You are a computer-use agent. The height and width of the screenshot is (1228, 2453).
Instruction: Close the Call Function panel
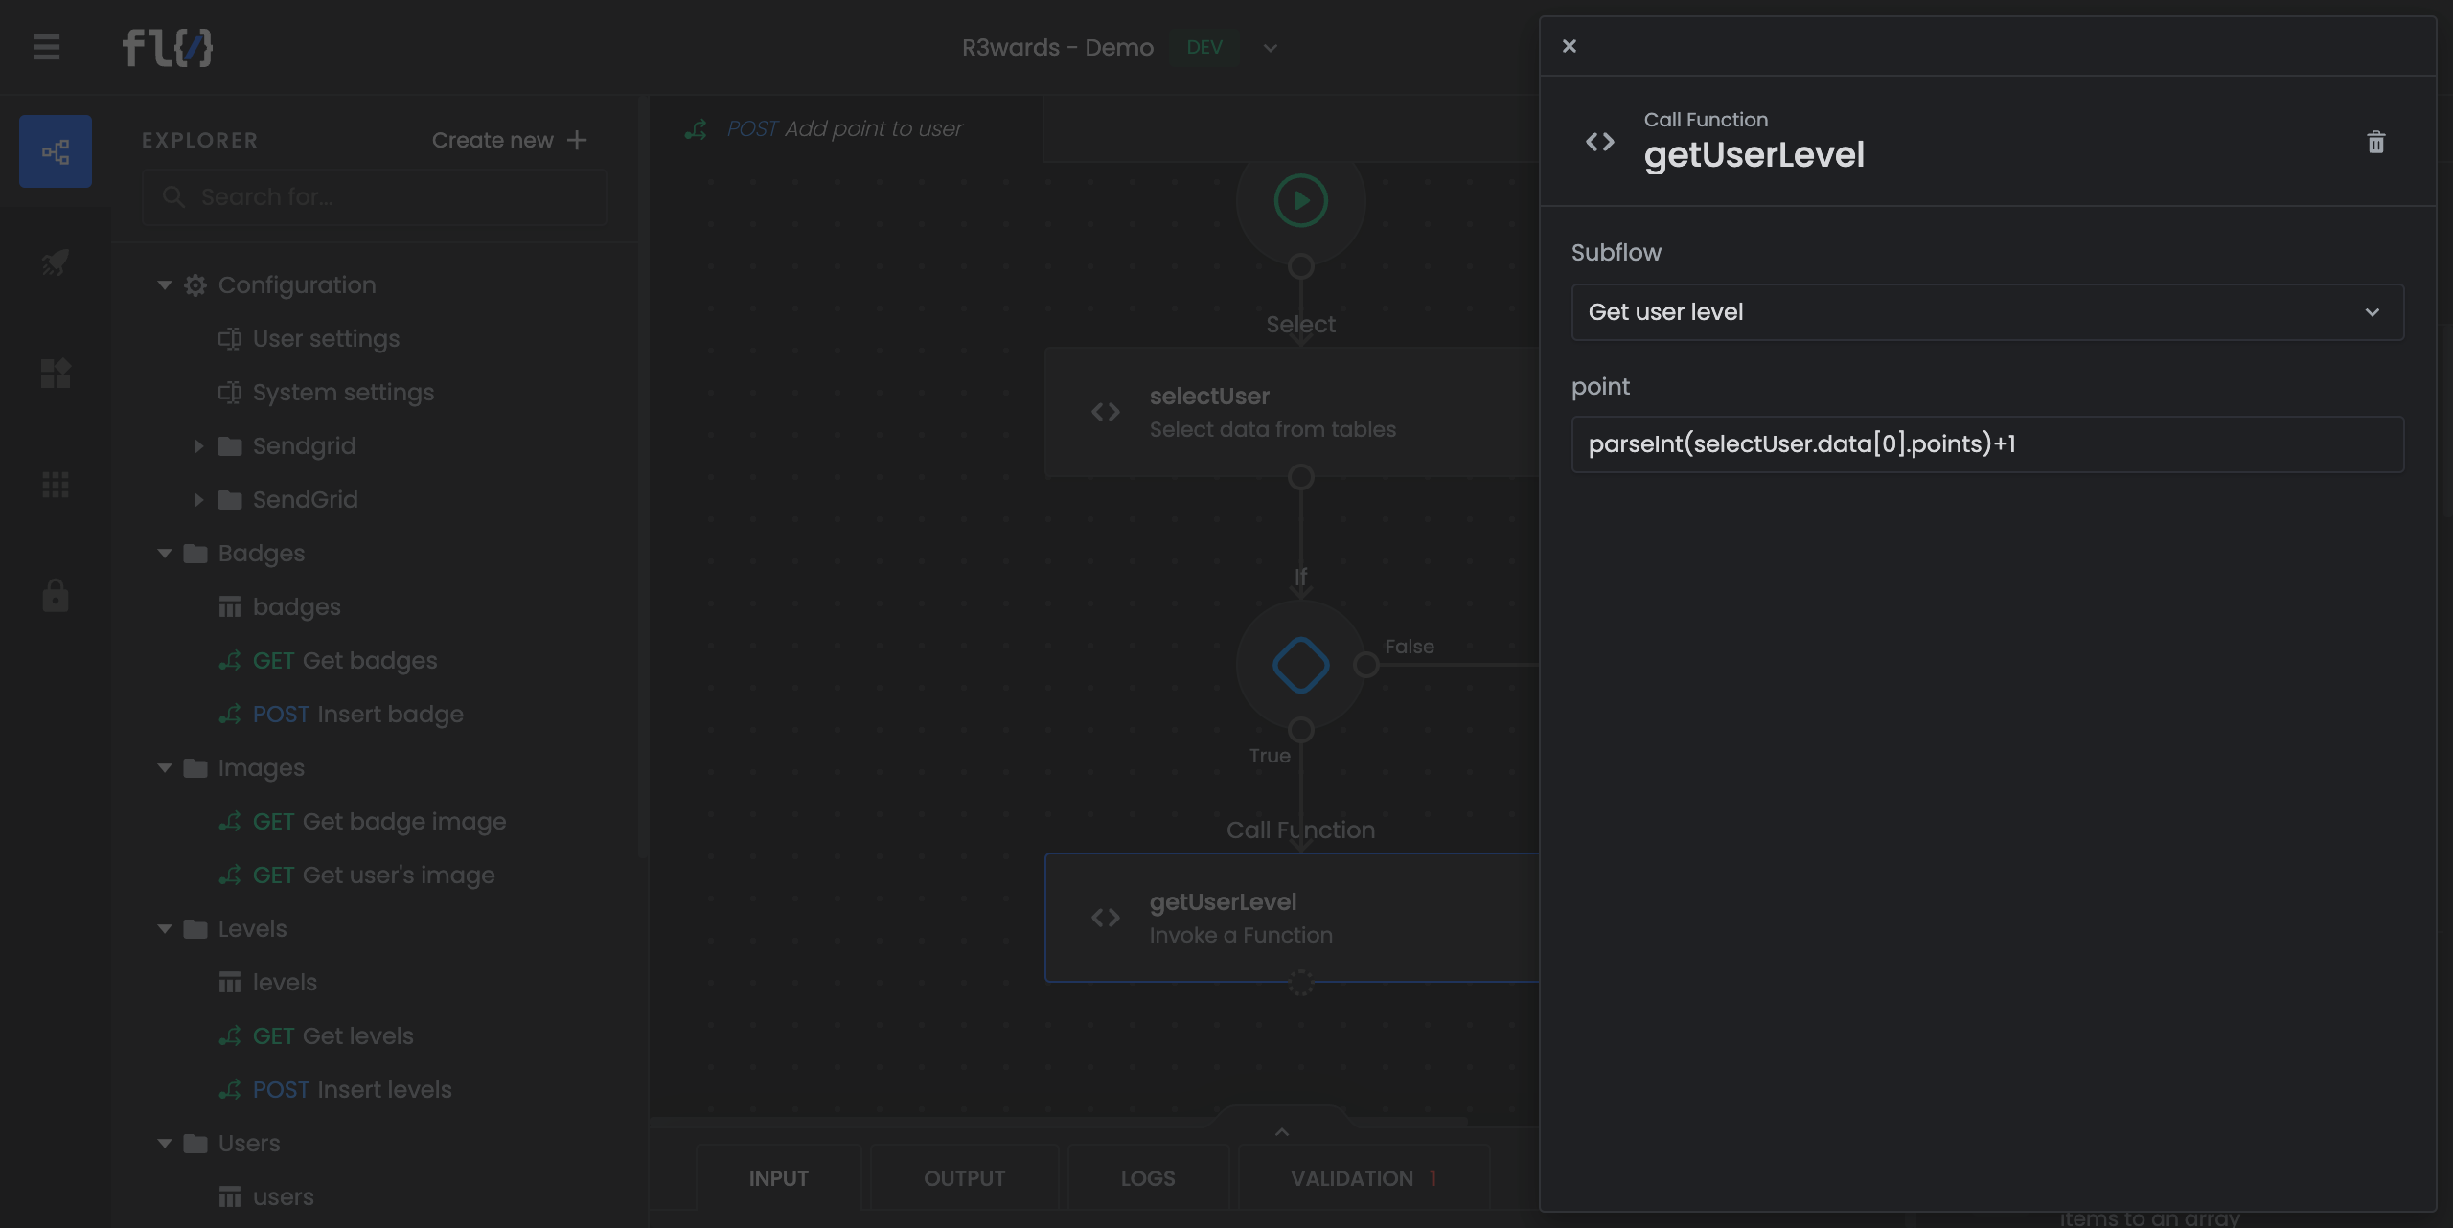tap(1569, 46)
